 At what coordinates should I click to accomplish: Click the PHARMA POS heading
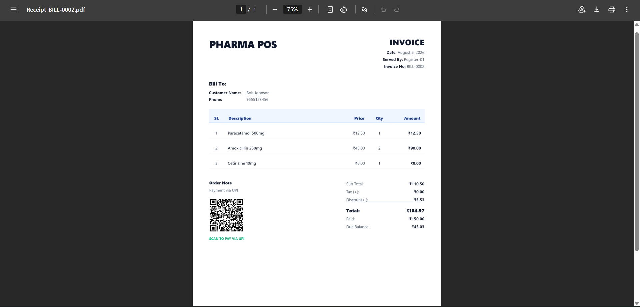243,45
